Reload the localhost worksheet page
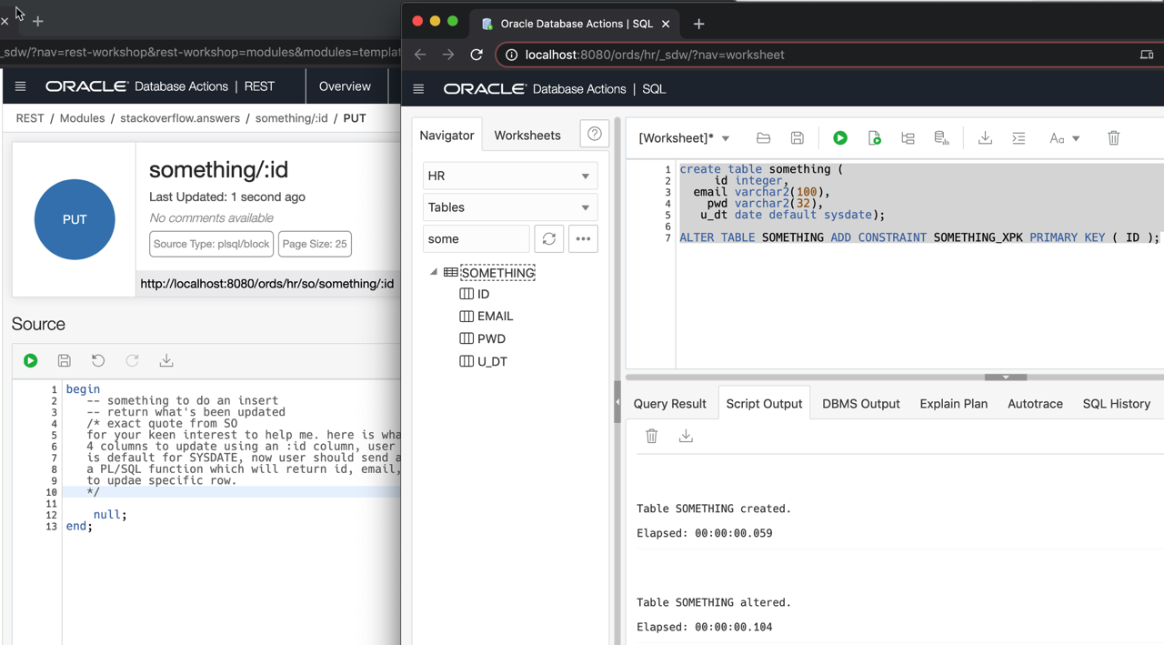1164x645 pixels. 477,55
